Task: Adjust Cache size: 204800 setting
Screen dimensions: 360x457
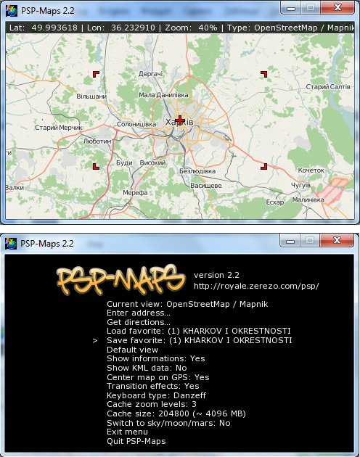Action: tap(176, 413)
